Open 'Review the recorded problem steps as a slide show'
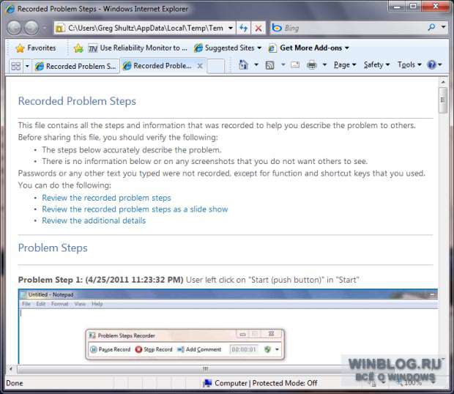This screenshot has width=454, height=394. [x=135, y=209]
